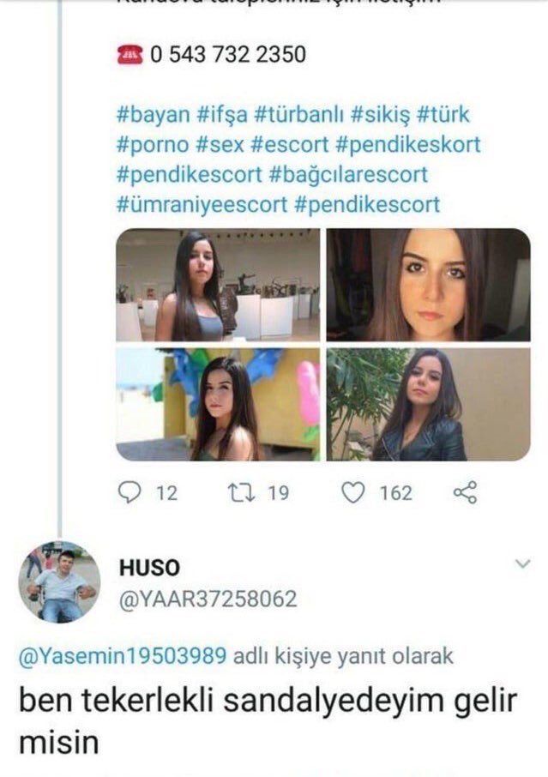Image resolution: width=548 pixels, height=777 pixels.
Task: Open the @YAAR37258062 handle
Action: point(210,597)
